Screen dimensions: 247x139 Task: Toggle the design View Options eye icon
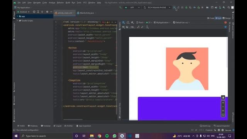(123, 27)
